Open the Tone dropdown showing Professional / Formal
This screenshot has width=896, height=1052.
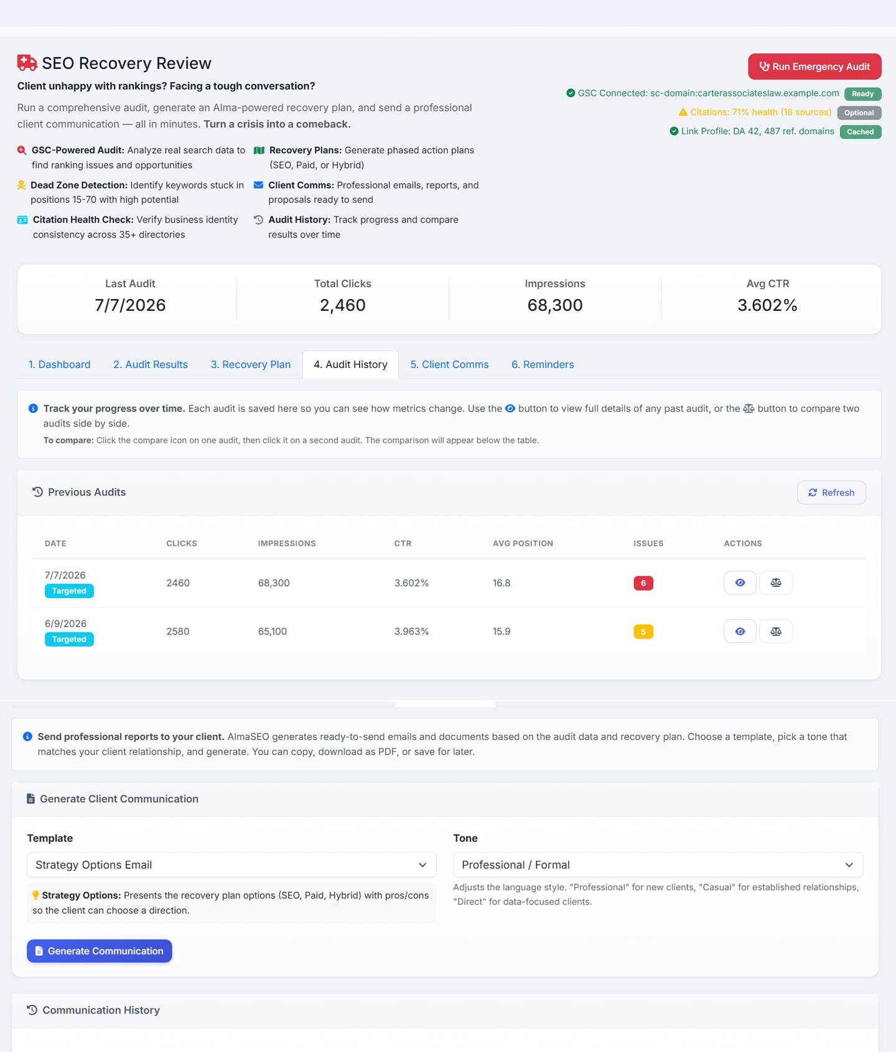[658, 865]
